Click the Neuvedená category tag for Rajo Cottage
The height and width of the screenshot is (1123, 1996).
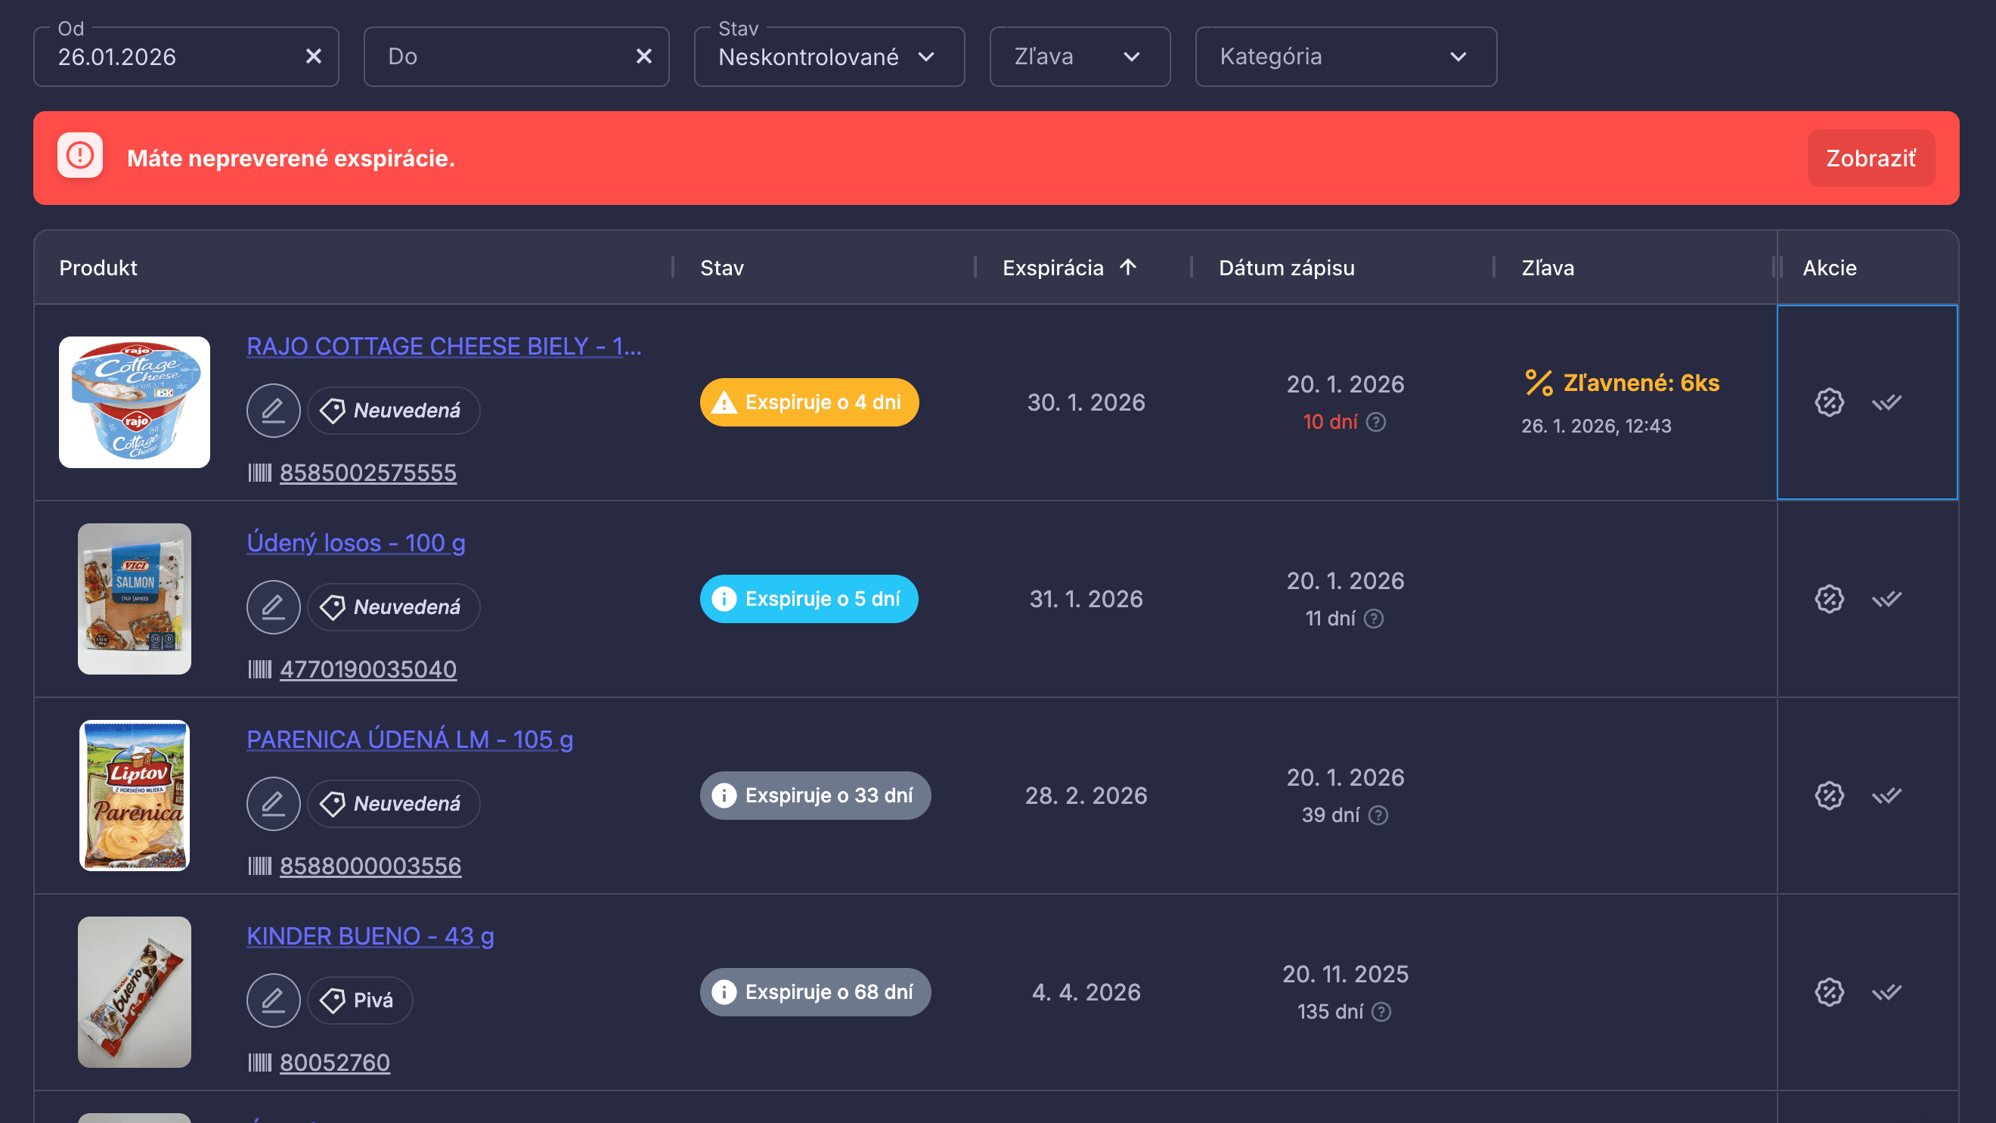(x=393, y=411)
